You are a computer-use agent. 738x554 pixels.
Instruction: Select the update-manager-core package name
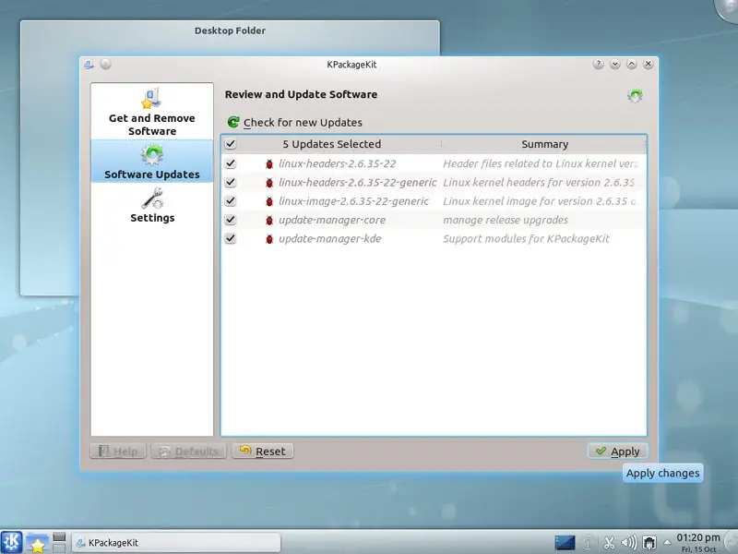coord(332,220)
